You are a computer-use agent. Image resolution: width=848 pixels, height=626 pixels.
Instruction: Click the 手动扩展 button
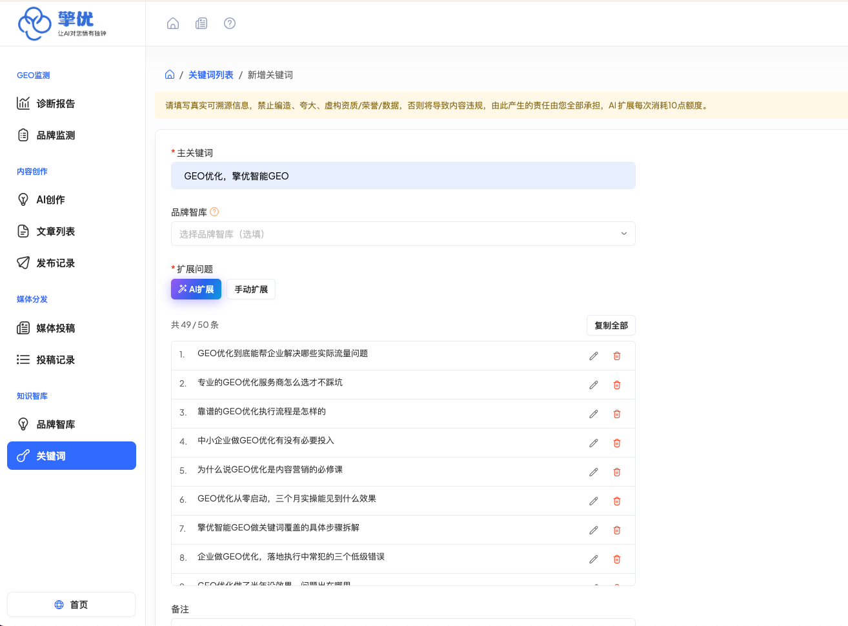pos(251,289)
